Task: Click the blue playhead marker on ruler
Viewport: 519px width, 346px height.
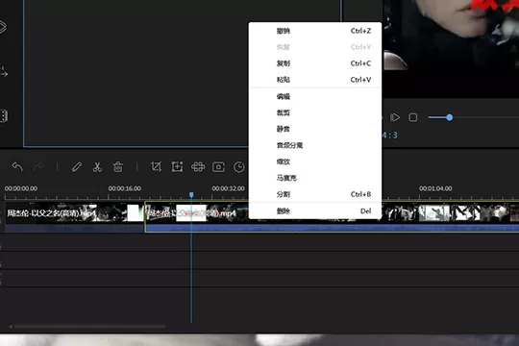Action: [x=191, y=195]
